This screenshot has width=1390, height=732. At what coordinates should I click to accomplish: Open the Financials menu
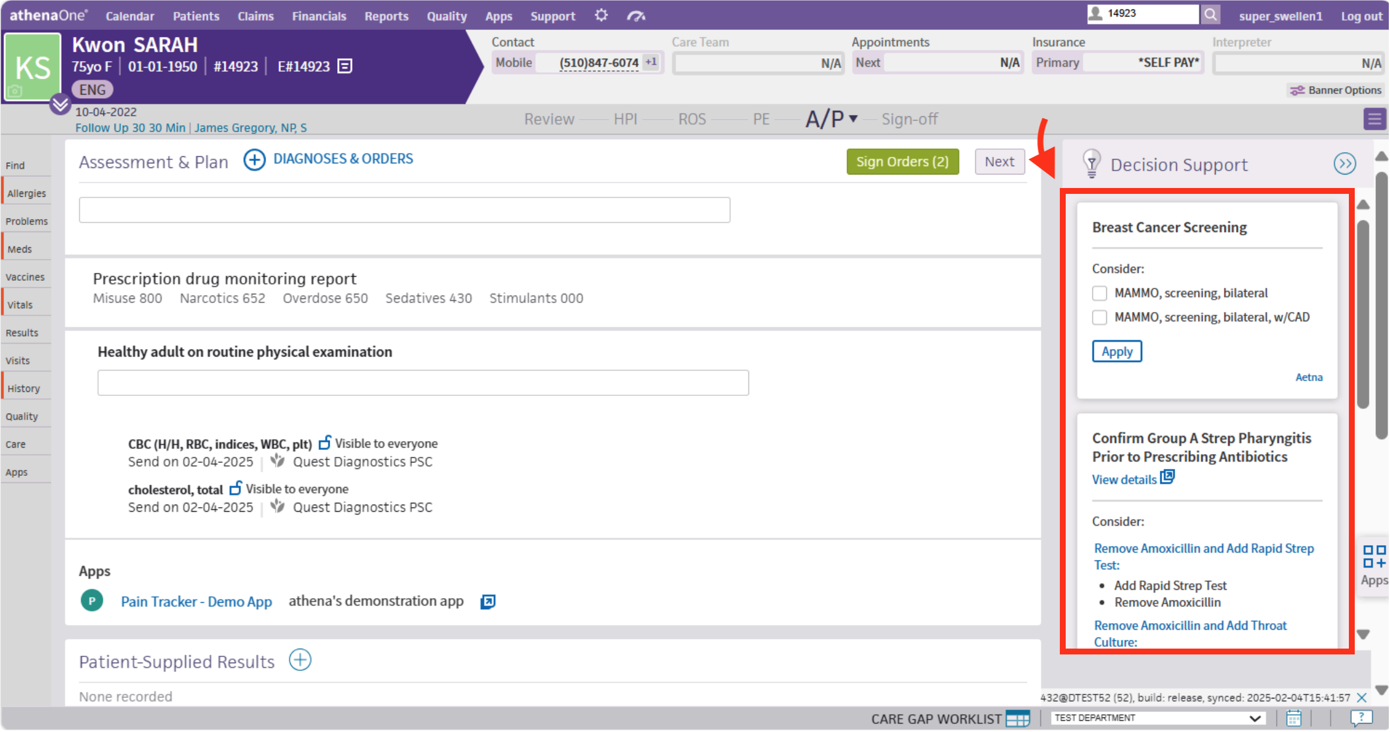pos(319,16)
